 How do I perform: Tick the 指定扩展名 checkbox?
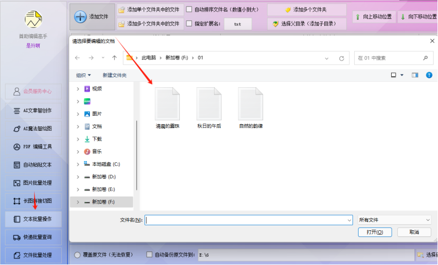(189, 24)
